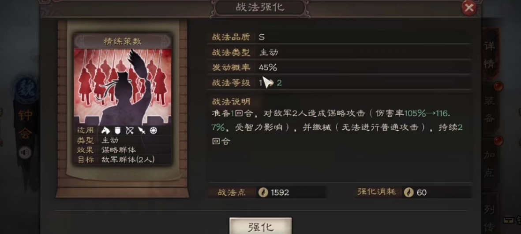Click the 强化 upgrade button
The image size is (521, 234).
click(260, 226)
